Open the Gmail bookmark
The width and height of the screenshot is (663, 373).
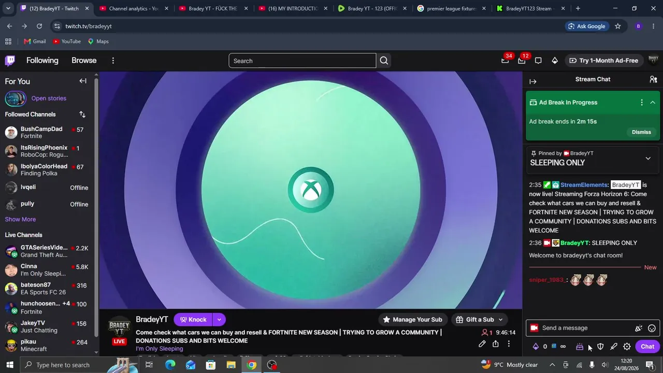point(35,41)
